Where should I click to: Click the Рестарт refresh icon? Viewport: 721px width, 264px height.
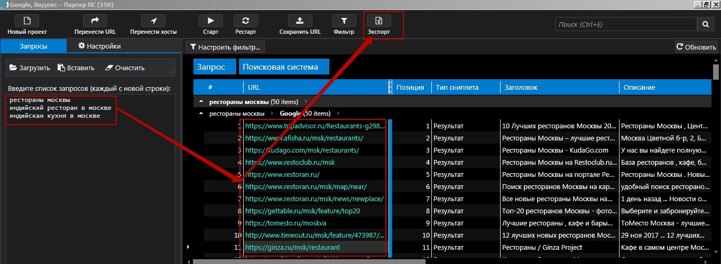[245, 21]
